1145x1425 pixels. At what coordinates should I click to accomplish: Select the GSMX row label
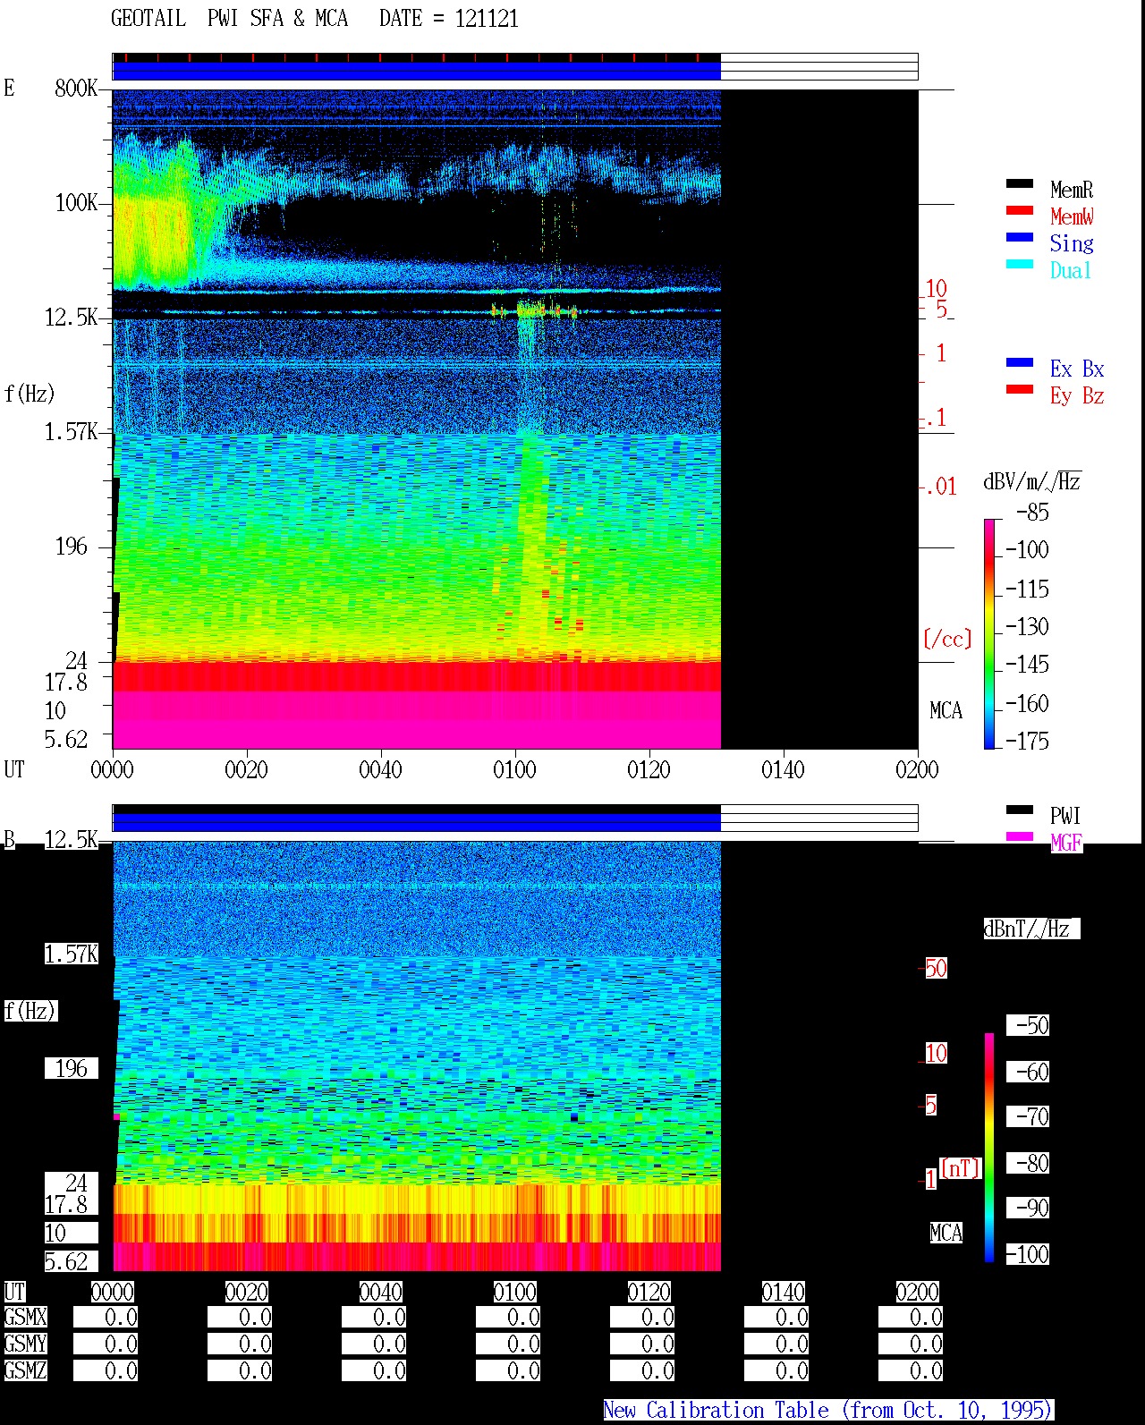pyautogui.click(x=25, y=1317)
